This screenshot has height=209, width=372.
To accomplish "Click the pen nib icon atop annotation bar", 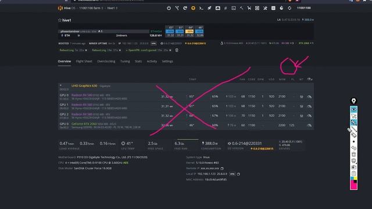I will [353, 101].
